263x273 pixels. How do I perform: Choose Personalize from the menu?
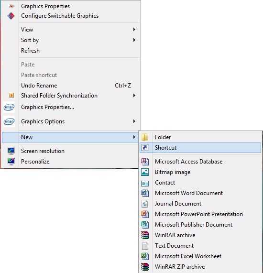pyautogui.click(x=70, y=162)
